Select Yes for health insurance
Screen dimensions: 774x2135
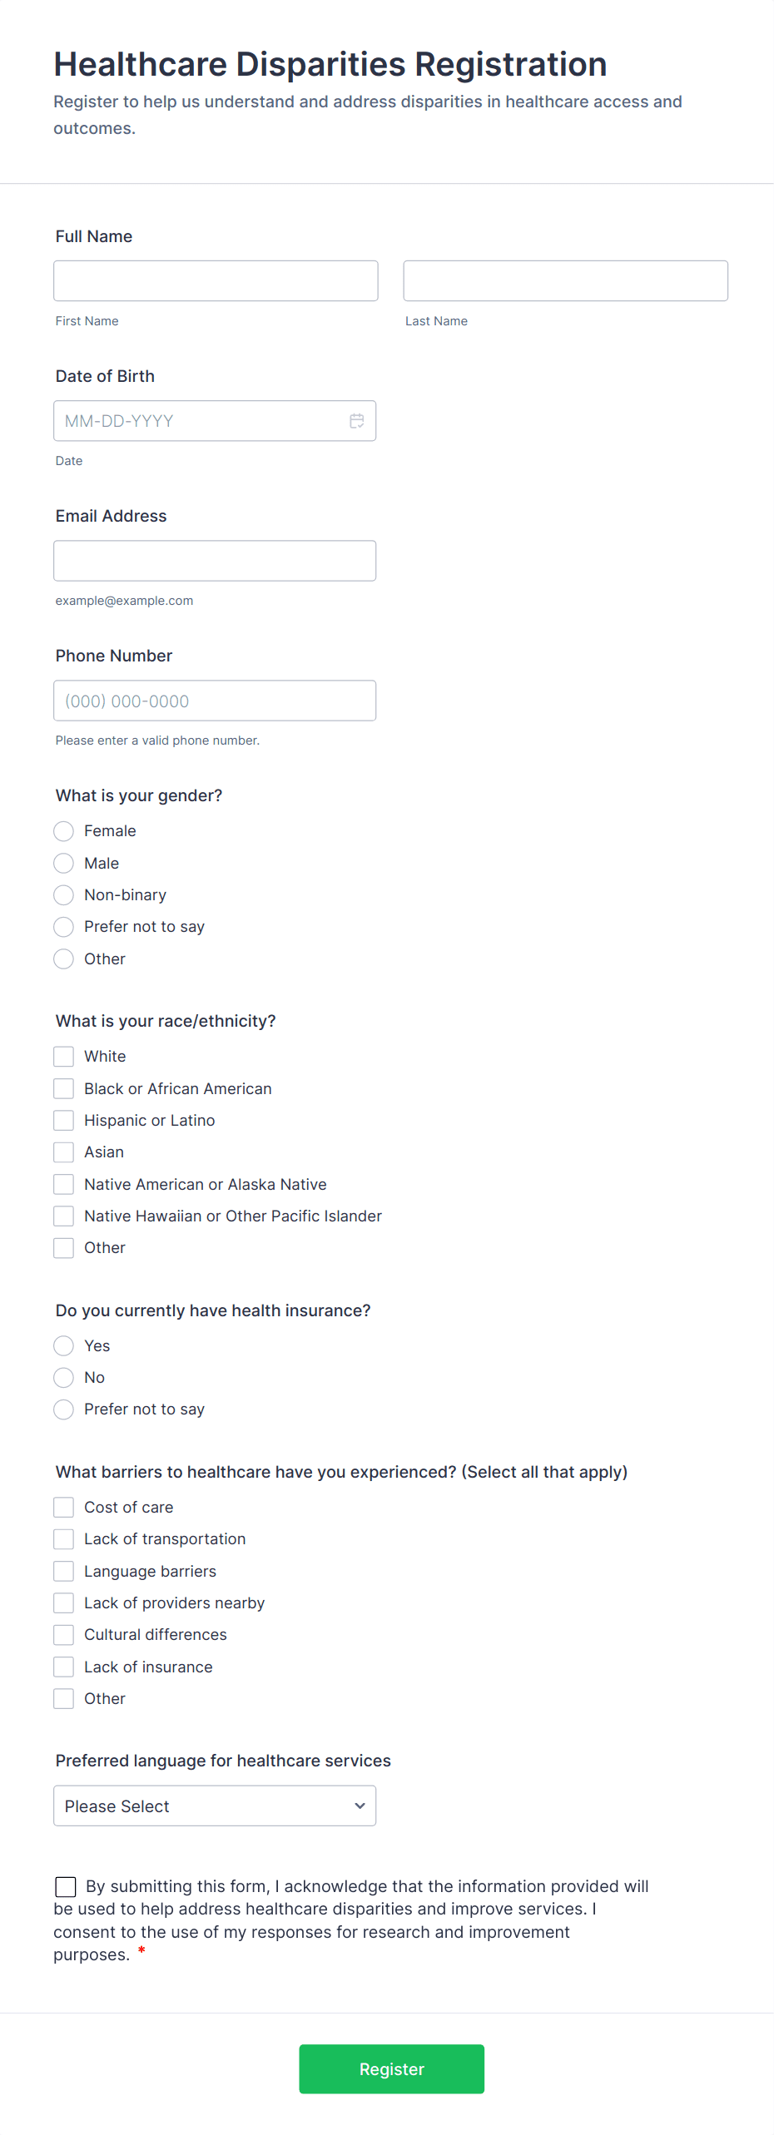pyautogui.click(x=64, y=1345)
